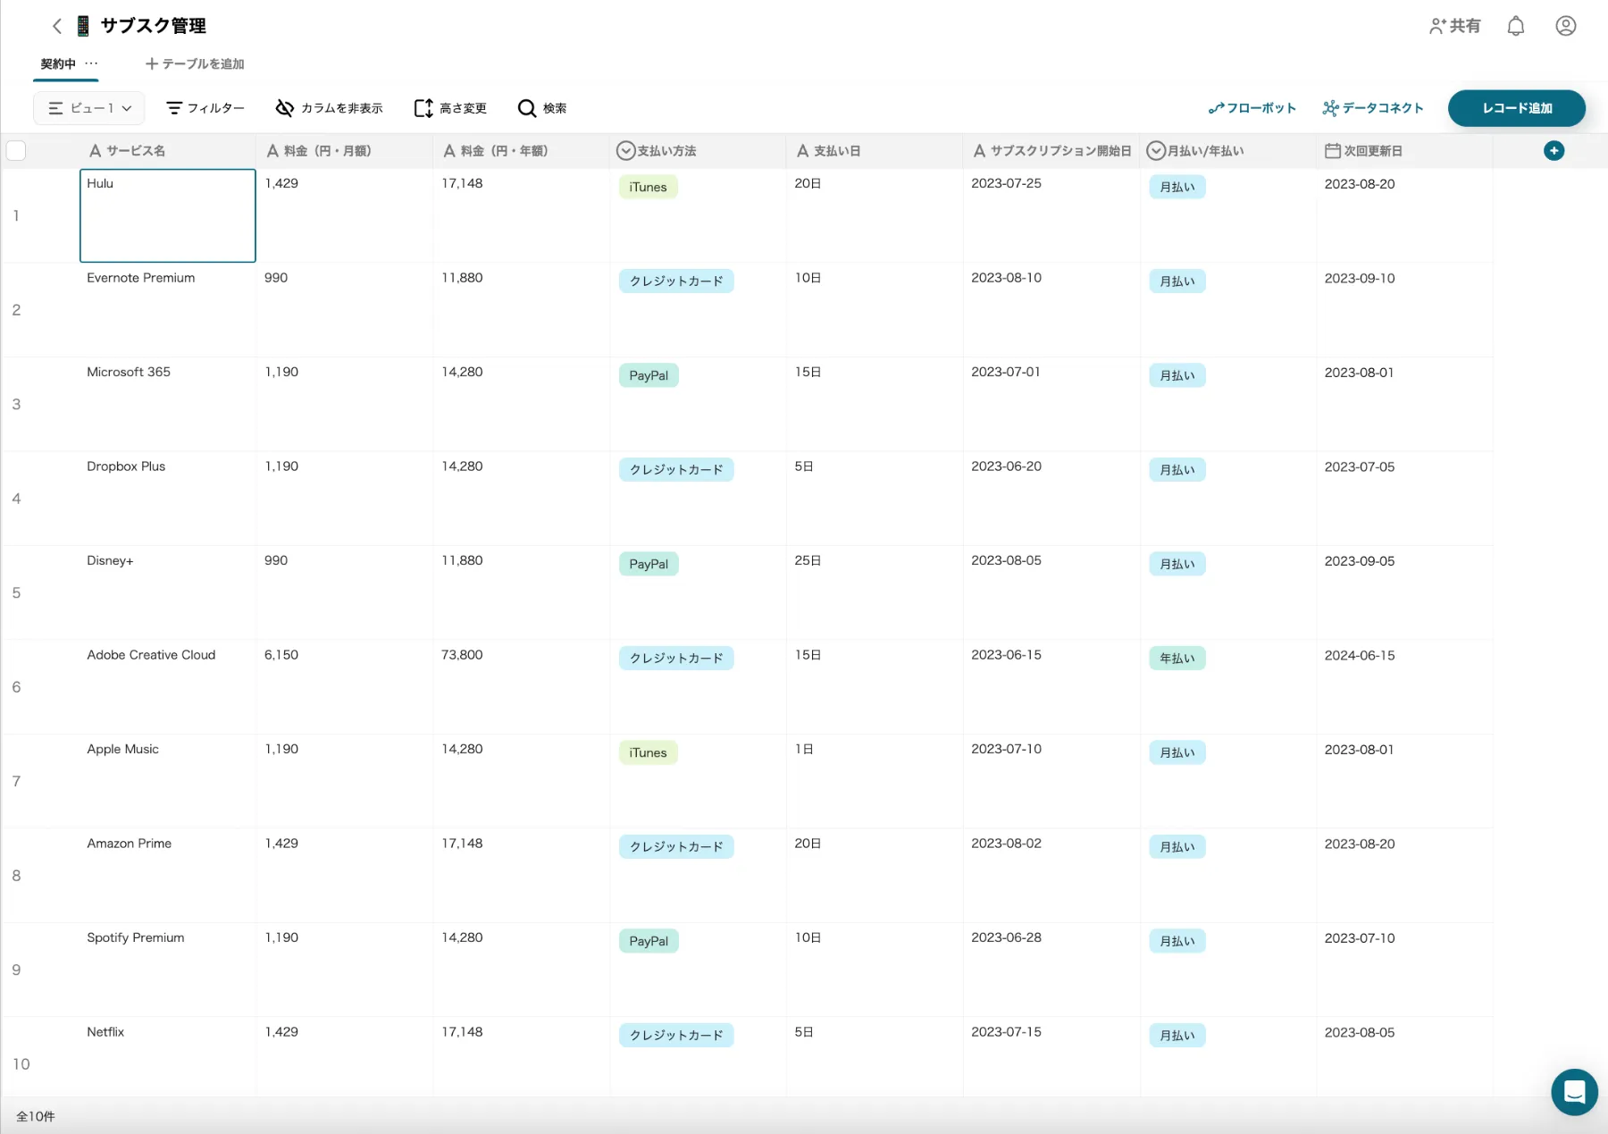The width and height of the screenshot is (1608, 1134).
Task: Select the Netflix service cell
Action: pos(167,1056)
